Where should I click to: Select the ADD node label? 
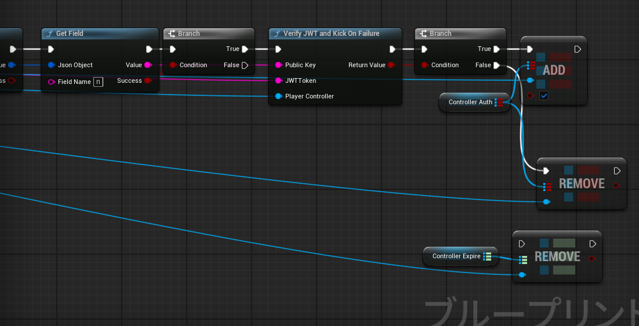point(554,71)
